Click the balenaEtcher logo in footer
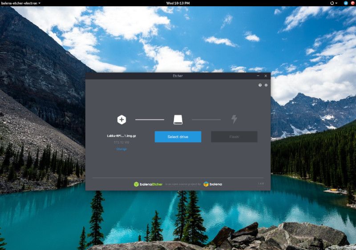Screen dimensions: 356x250 point(148,184)
